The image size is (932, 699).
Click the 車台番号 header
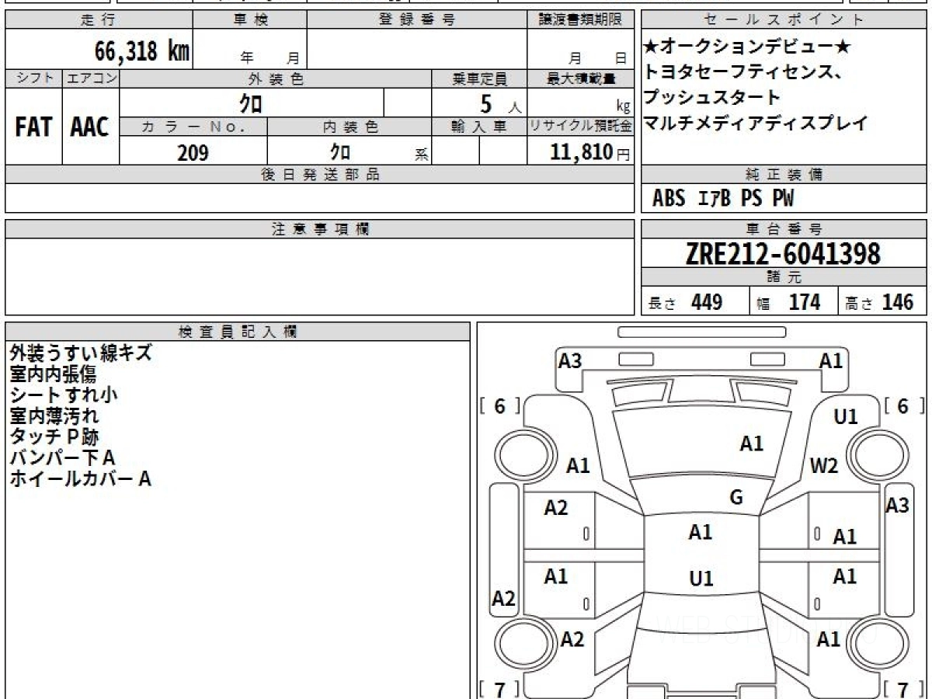(784, 229)
